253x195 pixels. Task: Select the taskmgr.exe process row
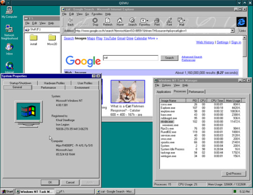[201, 152]
